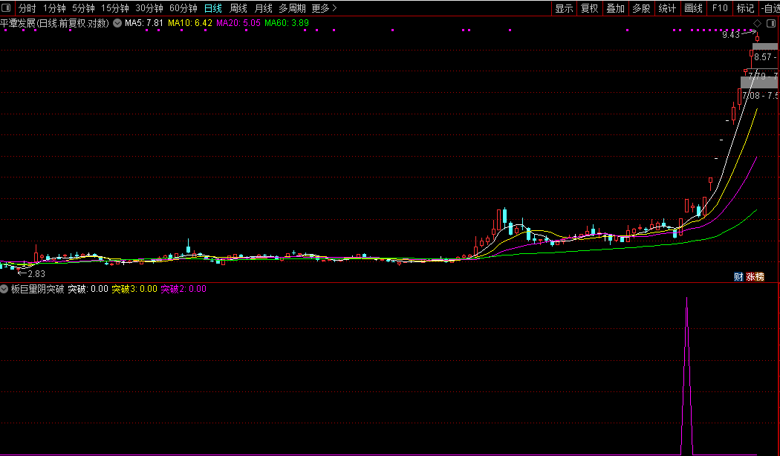Toggle the right sidebar panel icon
This screenshot has width=780, height=456.
coord(772,23)
